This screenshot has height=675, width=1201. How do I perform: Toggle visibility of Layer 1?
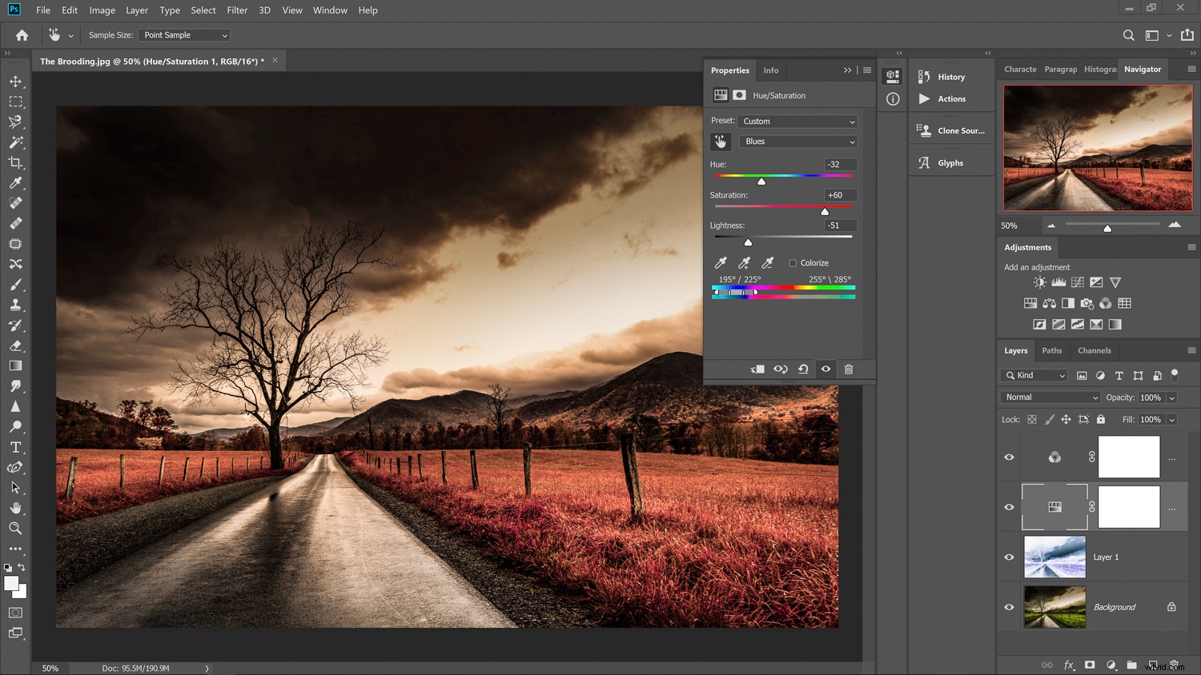pyautogui.click(x=1009, y=557)
